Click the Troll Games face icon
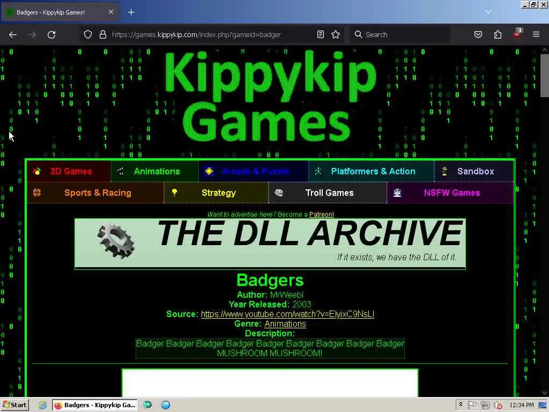 coord(279,193)
